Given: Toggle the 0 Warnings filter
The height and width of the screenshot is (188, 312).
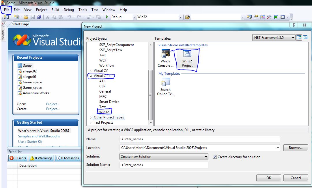Looking at the screenshot, I should (x=41, y=158).
